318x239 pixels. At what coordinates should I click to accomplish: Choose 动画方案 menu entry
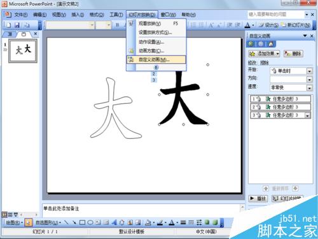point(156,51)
